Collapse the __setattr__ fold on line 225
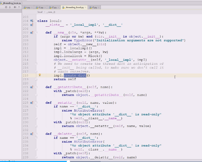Image resolution: width=202 pixels, height=162 pixels. coord(36,103)
